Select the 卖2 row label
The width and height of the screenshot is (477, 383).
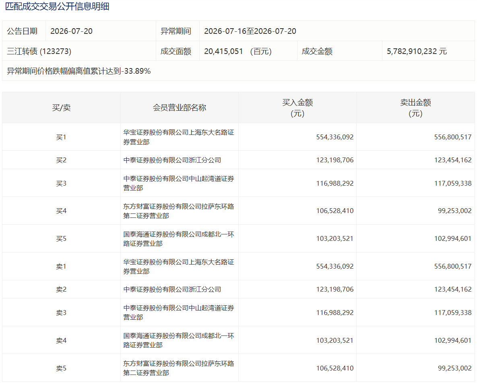tap(61, 290)
